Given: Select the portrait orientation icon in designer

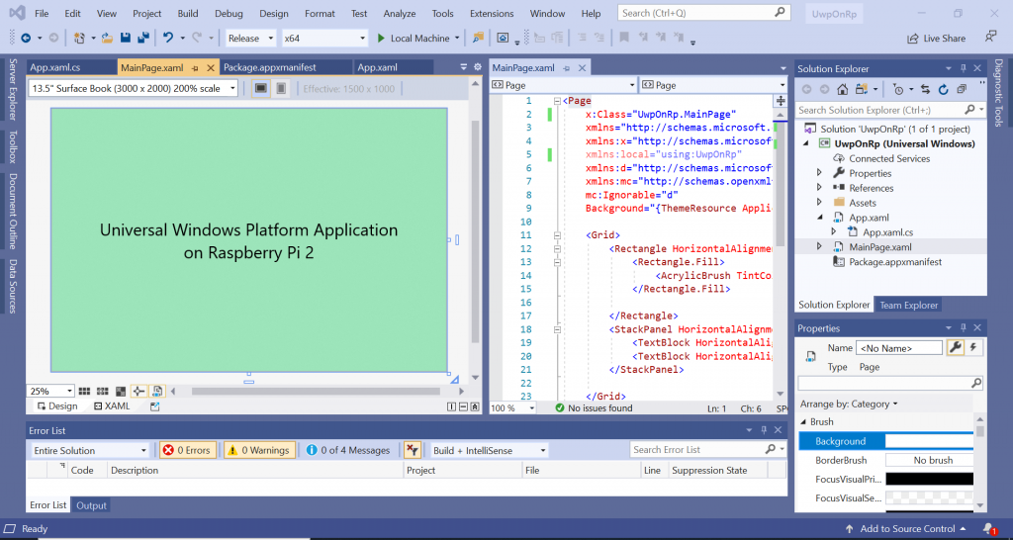Looking at the screenshot, I should click(x=281, y=88).
